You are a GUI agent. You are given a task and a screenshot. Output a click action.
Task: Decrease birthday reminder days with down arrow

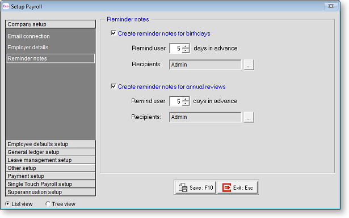point(186,50)
